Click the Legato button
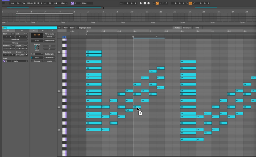Screen dimensions: 256x157 pyautogui.click(x=50, y=61)
